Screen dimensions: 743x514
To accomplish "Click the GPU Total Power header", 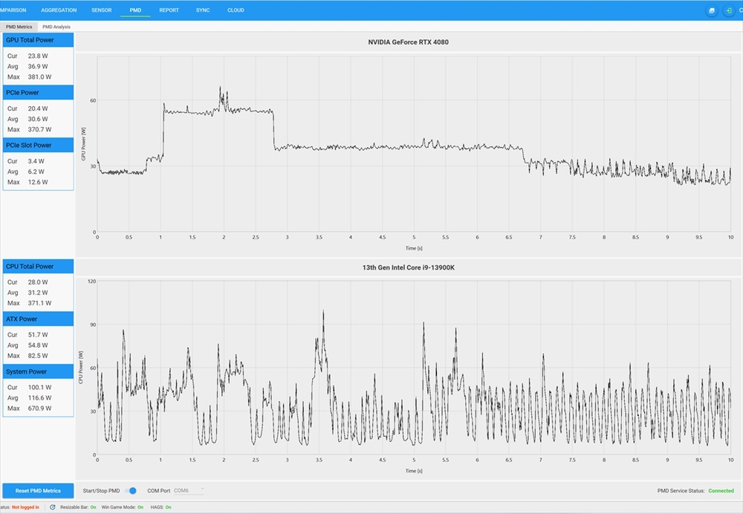I will pos(38,40).
